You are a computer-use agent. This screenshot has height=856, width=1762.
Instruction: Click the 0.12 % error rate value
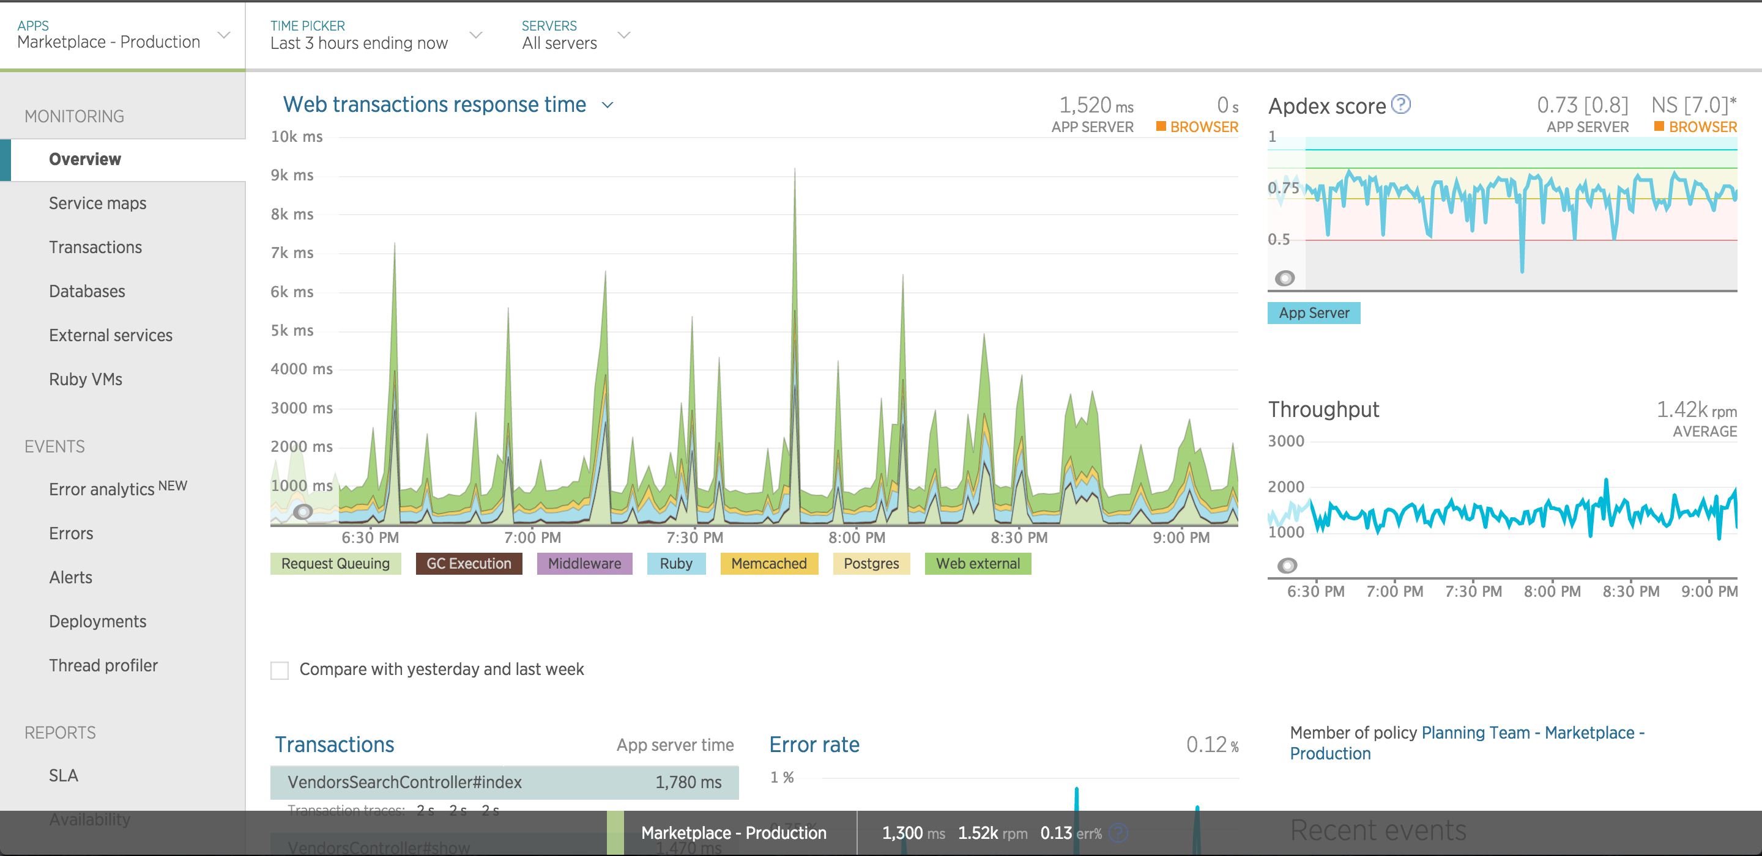[1212, 745]
